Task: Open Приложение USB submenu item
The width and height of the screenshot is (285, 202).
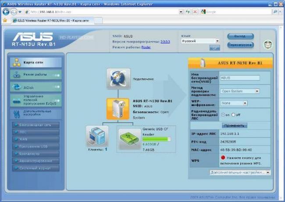Action: pyautogui.click(x=36, y=146)
